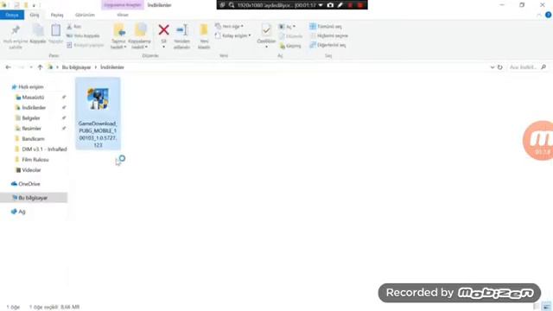Collapse the ribbon with the chevron
553x311 pixels.
539,15
